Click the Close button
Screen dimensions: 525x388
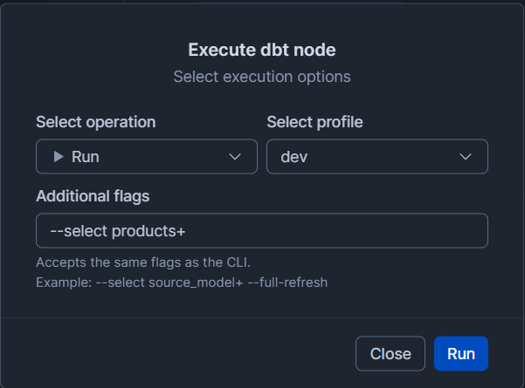coord(390,354)
